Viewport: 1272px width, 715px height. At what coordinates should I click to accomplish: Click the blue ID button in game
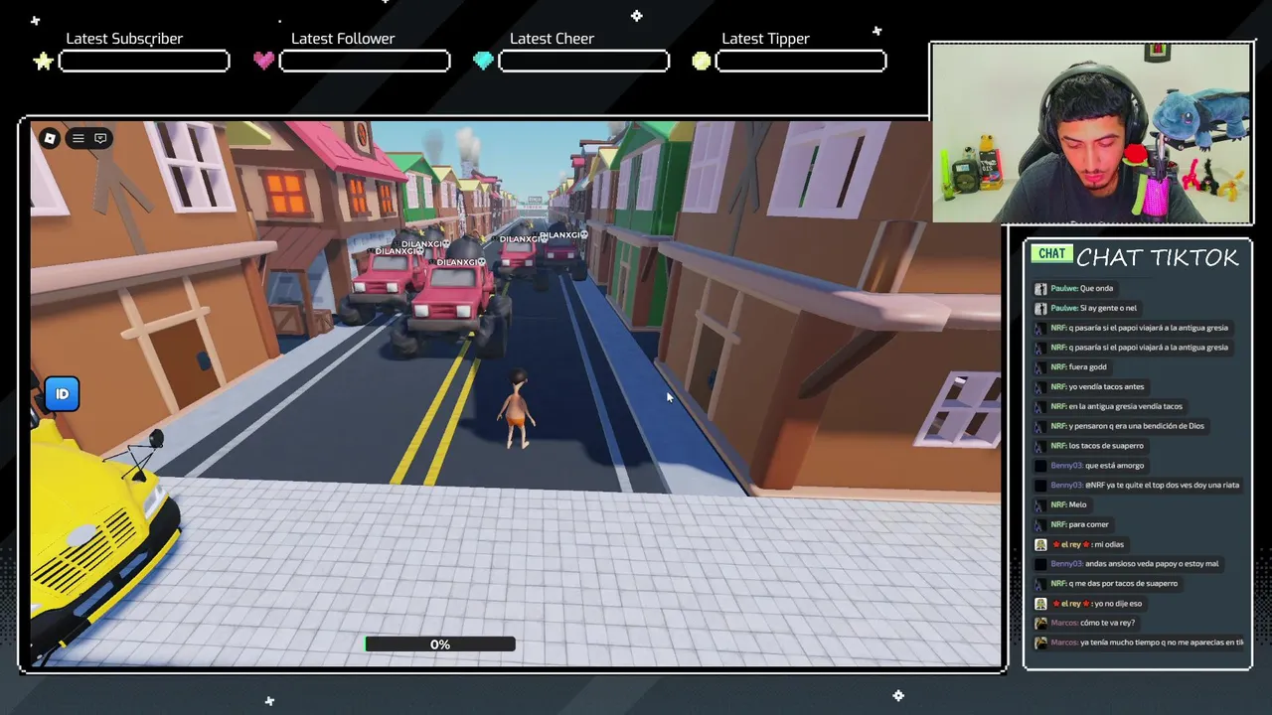[62, 394]
